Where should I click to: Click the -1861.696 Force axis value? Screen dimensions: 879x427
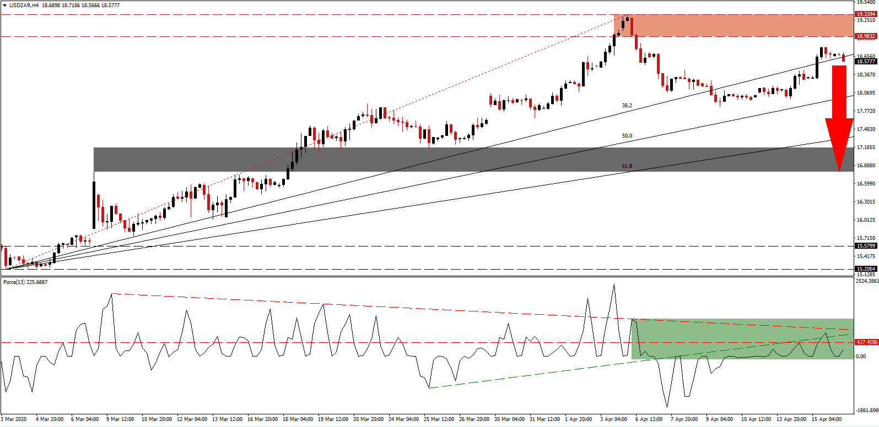[867, 410]
